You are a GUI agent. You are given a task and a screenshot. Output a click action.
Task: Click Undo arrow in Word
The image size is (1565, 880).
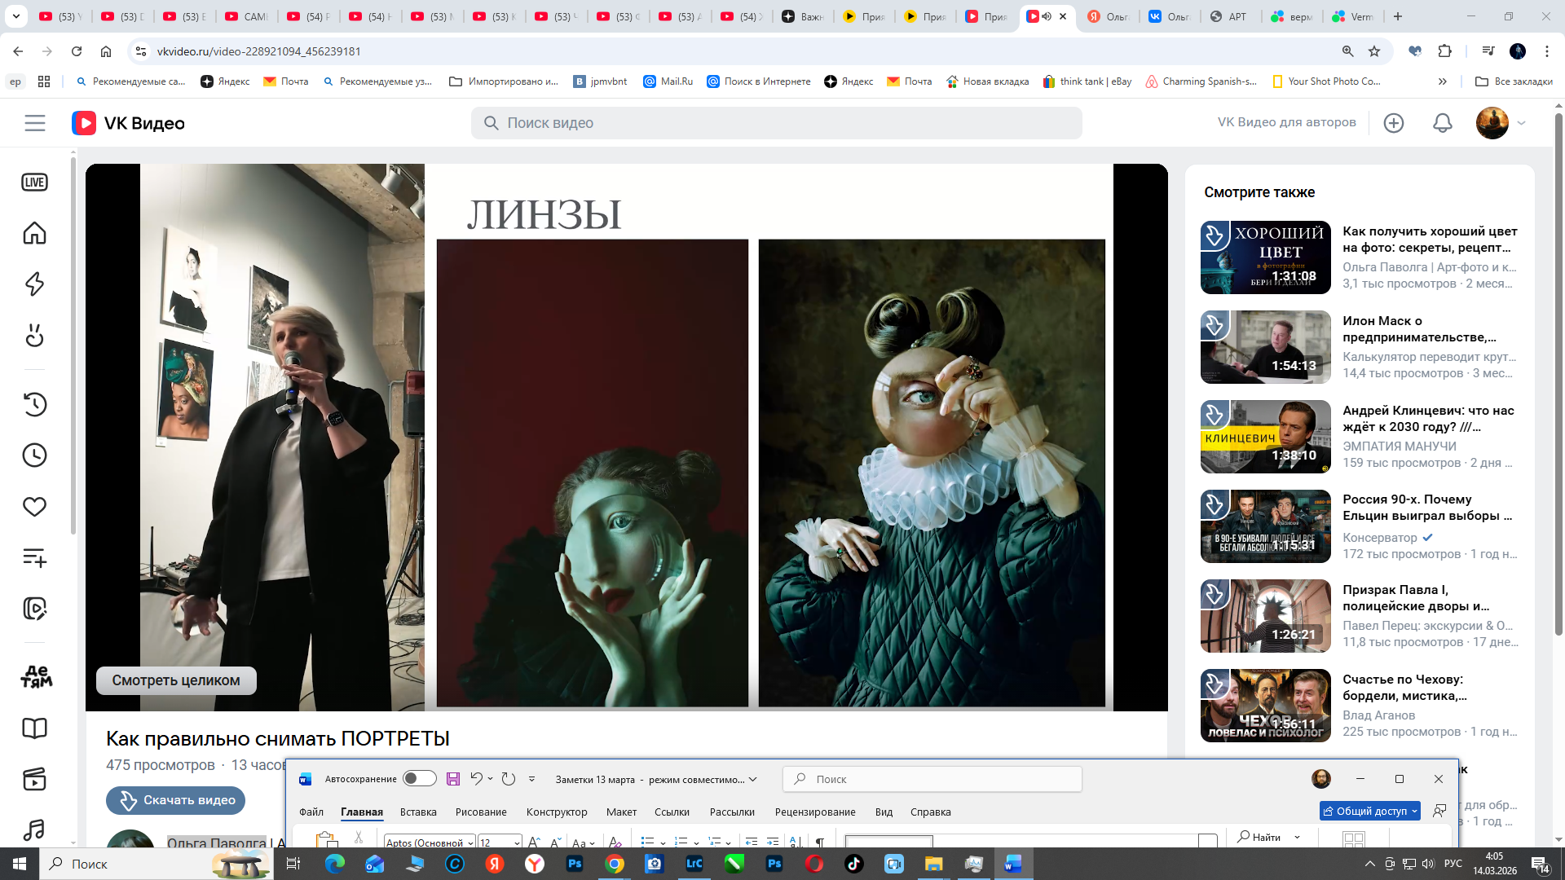477,779
